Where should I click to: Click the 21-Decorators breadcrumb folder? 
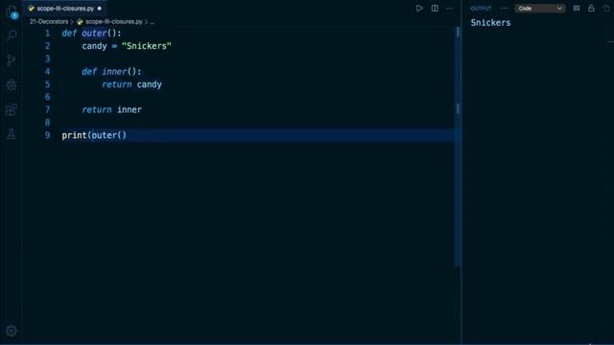point(49,22)
